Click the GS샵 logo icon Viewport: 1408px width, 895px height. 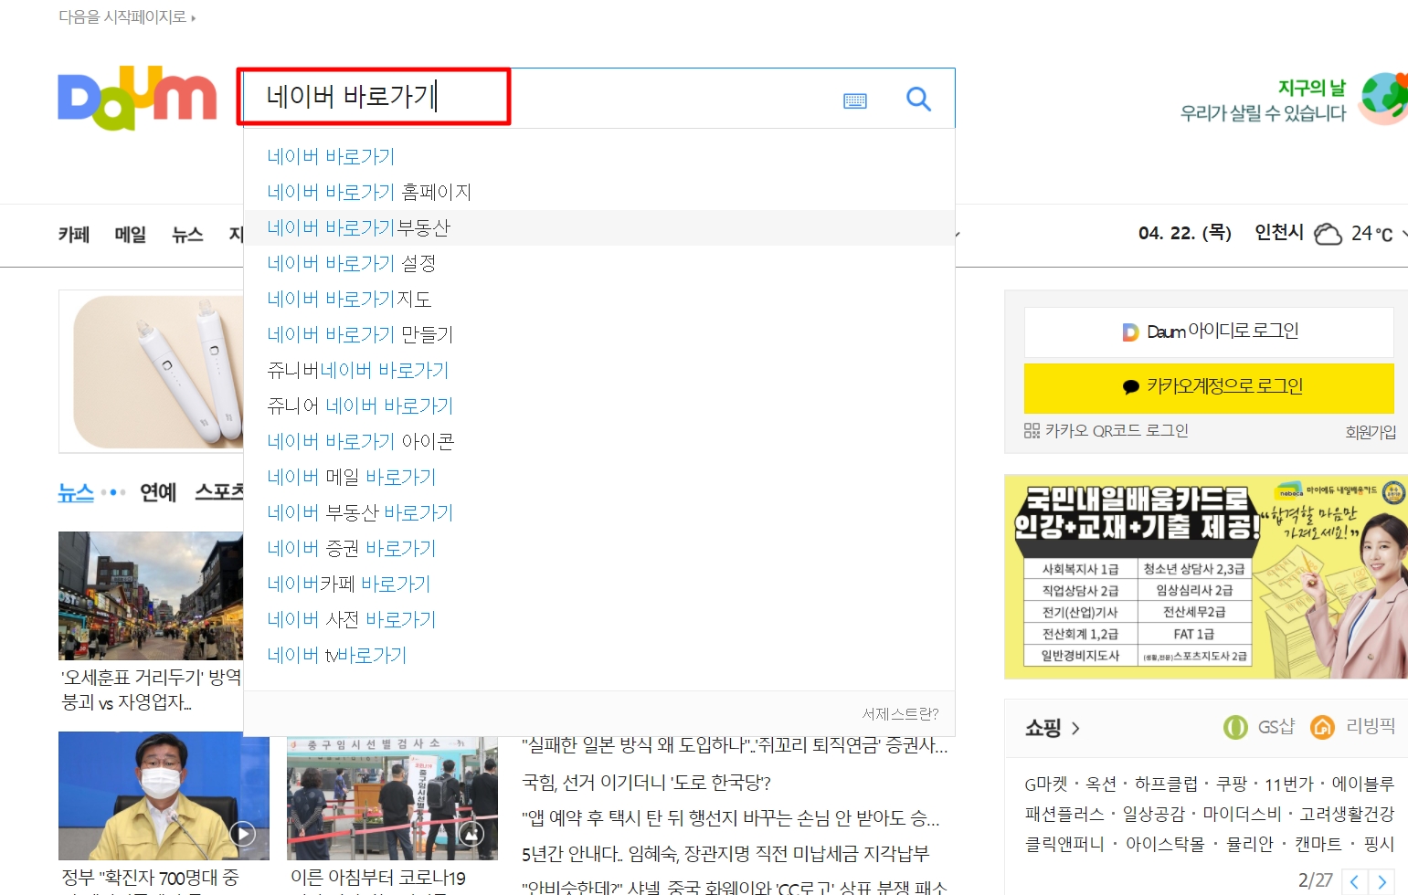1235,727
